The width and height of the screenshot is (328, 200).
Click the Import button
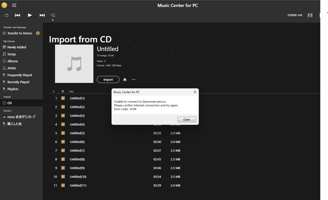coord(108,79)
